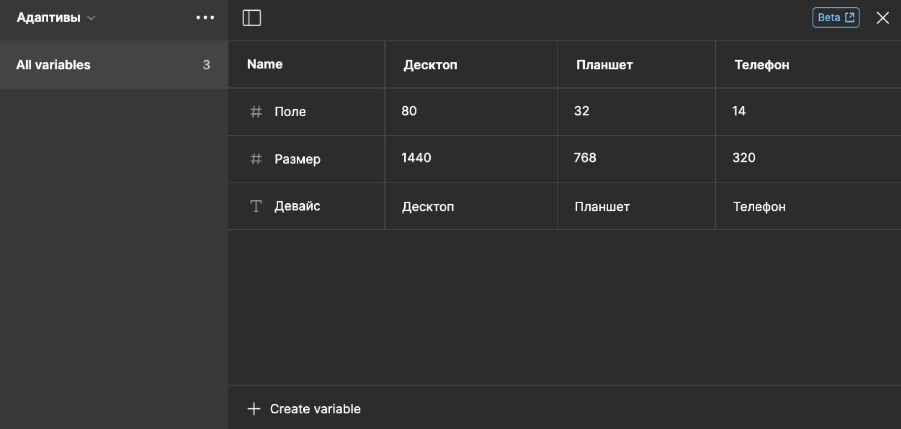The height and width of the screenshot is (429, 901).
Task: Click the Телефон mode column header
Action: tap(761, 65)
